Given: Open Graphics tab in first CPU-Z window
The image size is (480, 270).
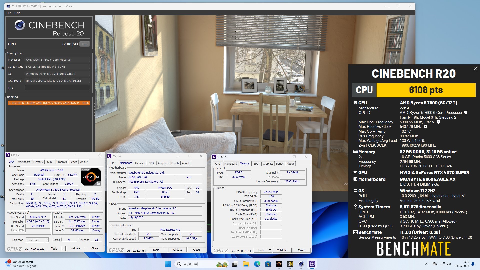Looking at the screenshot, I should tap(61, 162).
